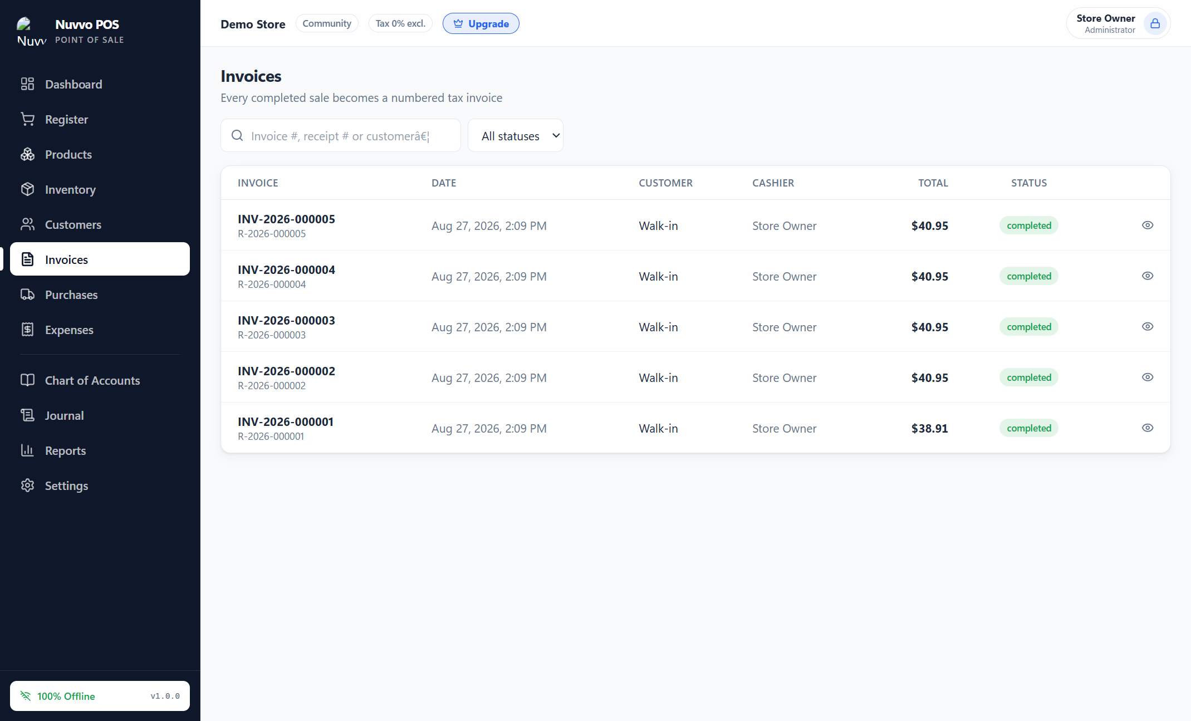The height and width of the screenshot is (721, 1191).
Task: Open the Inventory section
Action: click(x=100, y=189)
